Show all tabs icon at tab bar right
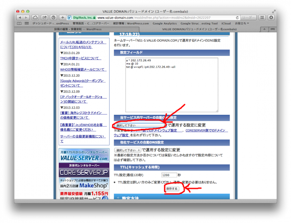Screen dimensions: 291x223 tap(272, 29)
